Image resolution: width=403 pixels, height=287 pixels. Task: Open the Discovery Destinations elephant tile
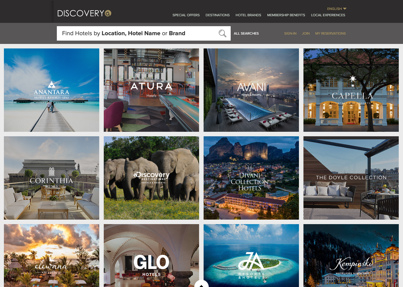(x=151, y=178)
